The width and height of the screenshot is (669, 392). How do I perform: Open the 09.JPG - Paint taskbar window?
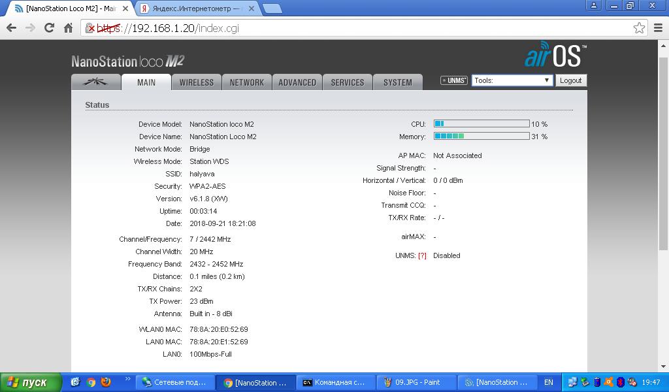pyautogui.click(x=416, y=383)
